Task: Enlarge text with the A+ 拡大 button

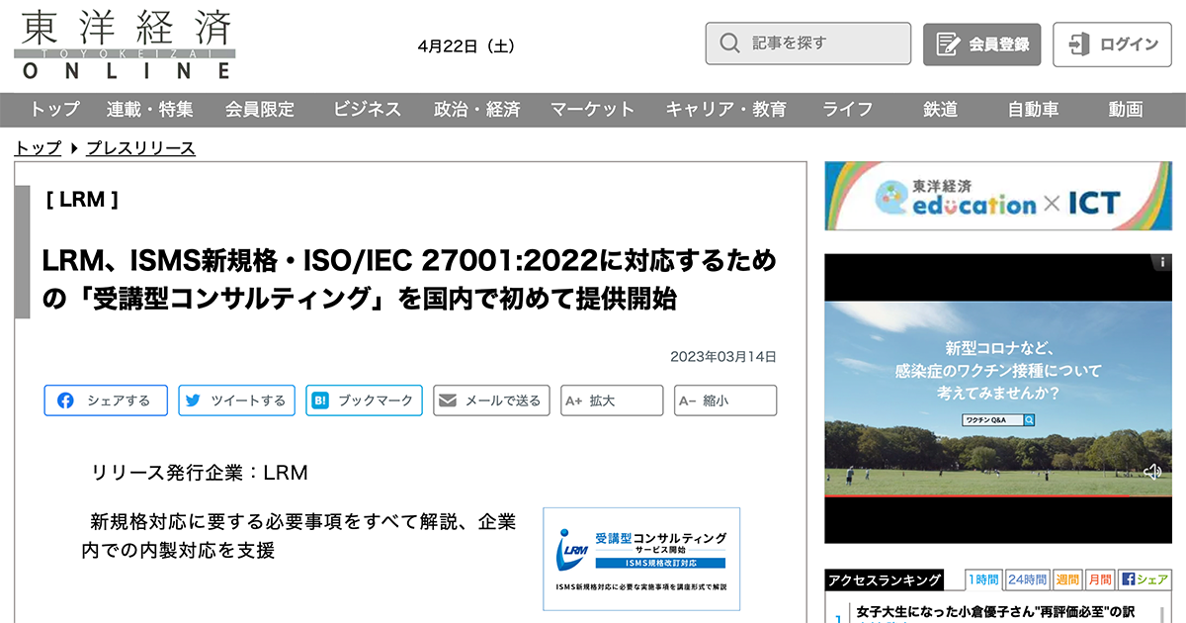Action: click(612, 400)
